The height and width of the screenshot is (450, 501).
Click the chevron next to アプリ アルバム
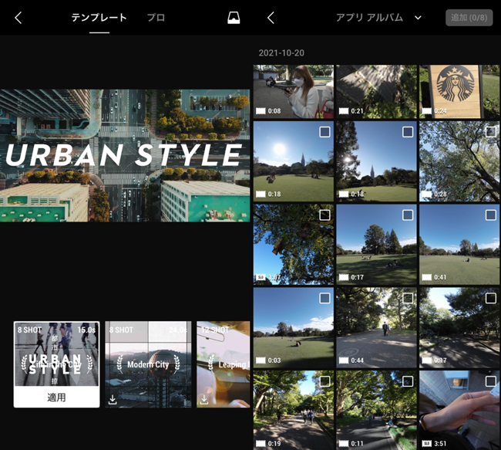tap(419, 18)
